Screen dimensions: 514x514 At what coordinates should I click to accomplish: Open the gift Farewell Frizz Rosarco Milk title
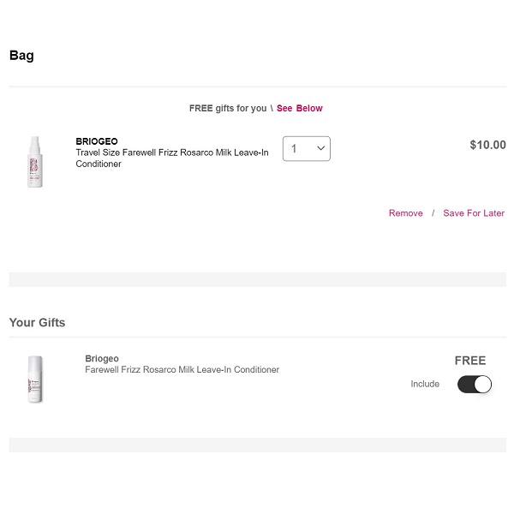click(182, 370)
